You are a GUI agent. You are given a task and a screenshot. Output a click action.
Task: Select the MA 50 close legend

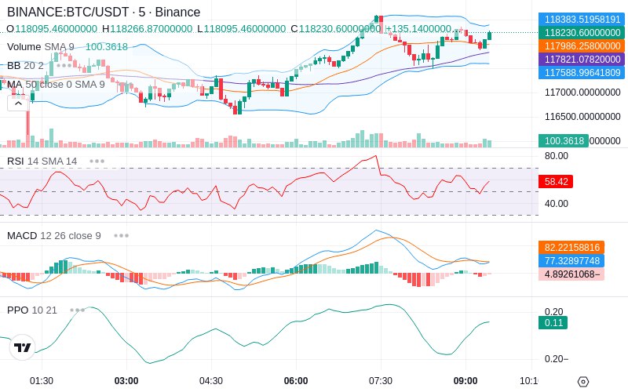[x=56, y=85]
